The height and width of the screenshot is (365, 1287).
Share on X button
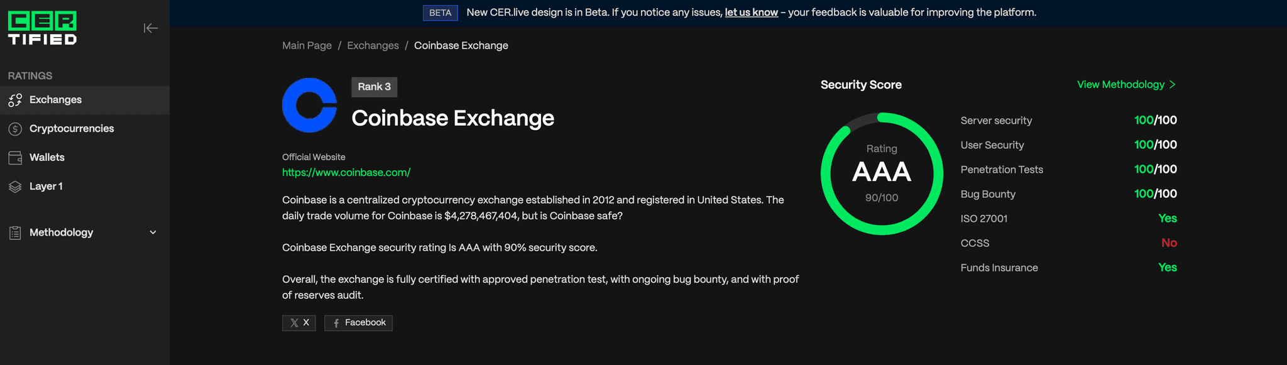[299, 323]
